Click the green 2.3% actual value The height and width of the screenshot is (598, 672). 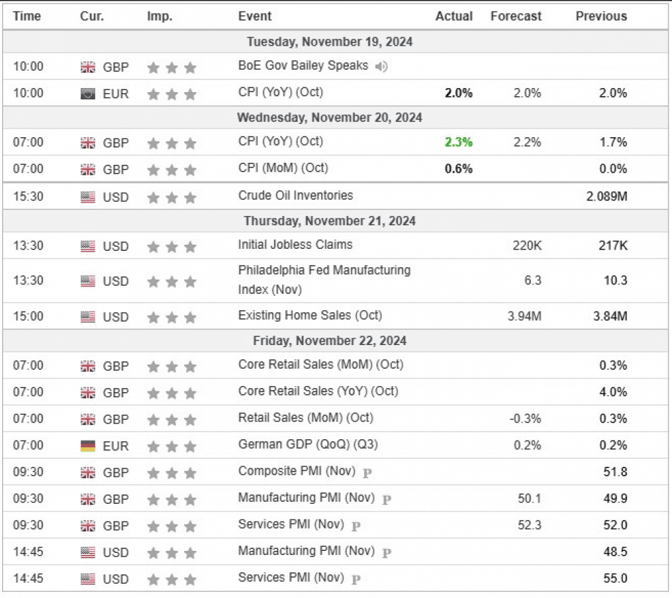coord(458,142)
